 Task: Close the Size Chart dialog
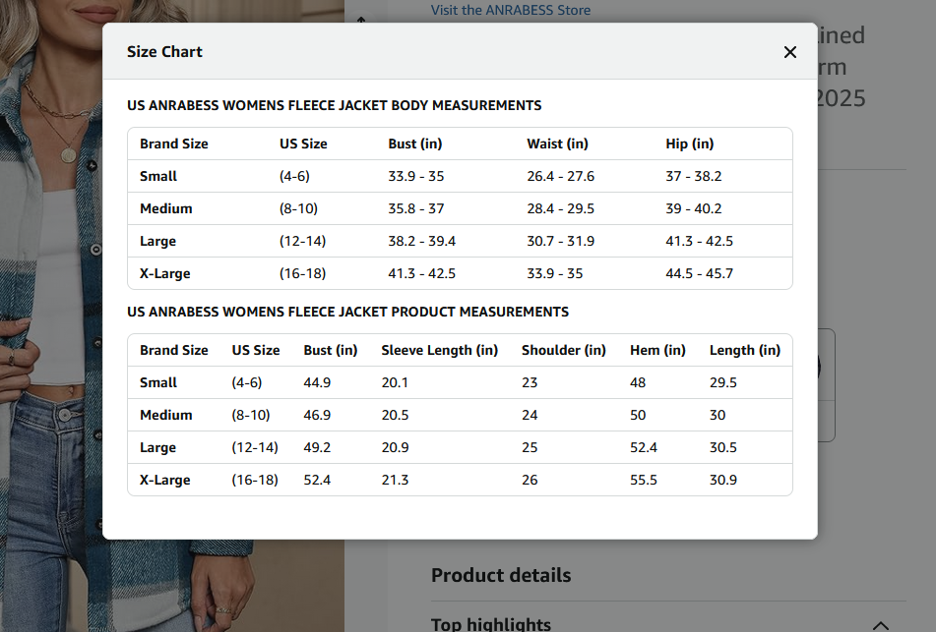789,52
